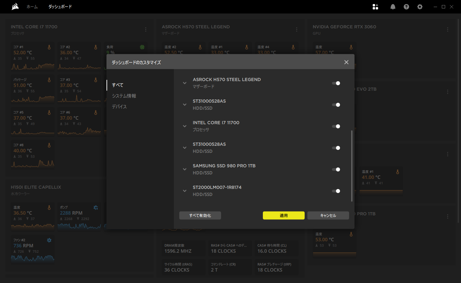Click thermometer icon on コア #2 tile
Image resolution: width=461 pixels, height=283 pixels.
96,47
